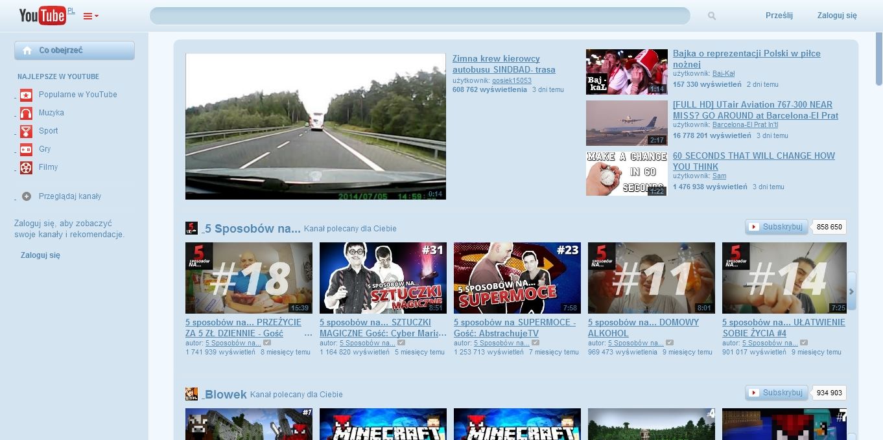Viewport: 883px width, 440px height.
Task: Open UTair Aviation 767-300 NEAR MISS title
Action: click(x=756, y=110)
